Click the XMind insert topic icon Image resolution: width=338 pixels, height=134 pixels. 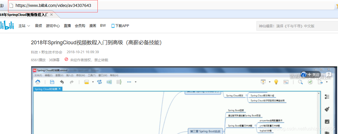(87, 82)
